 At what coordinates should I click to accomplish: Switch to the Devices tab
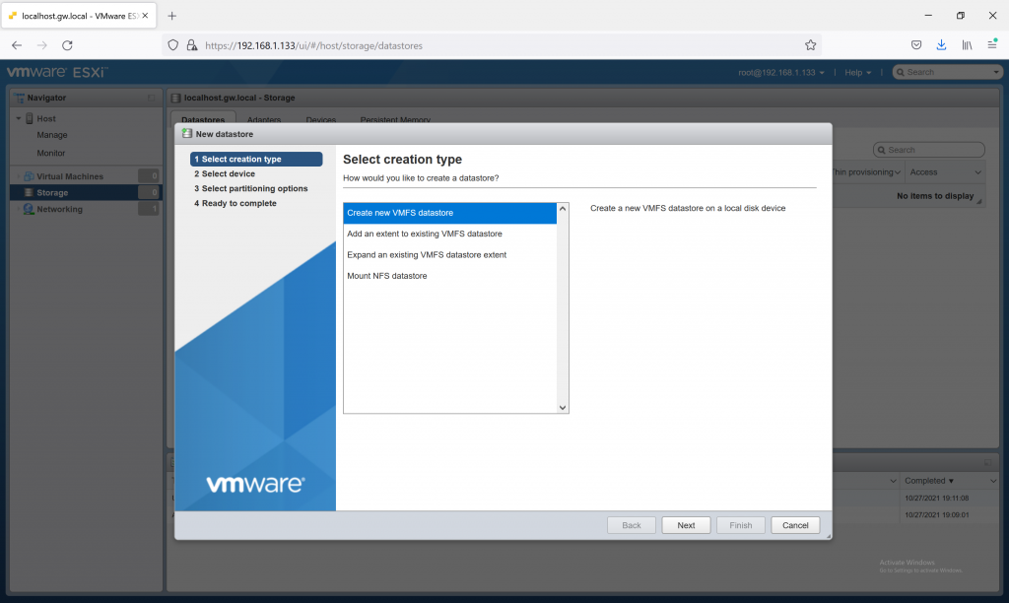(320, 119)
